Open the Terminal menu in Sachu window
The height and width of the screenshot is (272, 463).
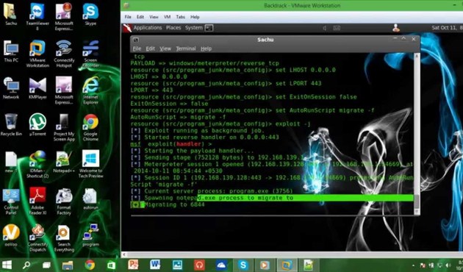point(186,49)
